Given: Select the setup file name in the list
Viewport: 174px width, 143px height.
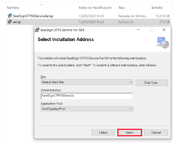Looking at the screenshot, I should tap(17, 22).
